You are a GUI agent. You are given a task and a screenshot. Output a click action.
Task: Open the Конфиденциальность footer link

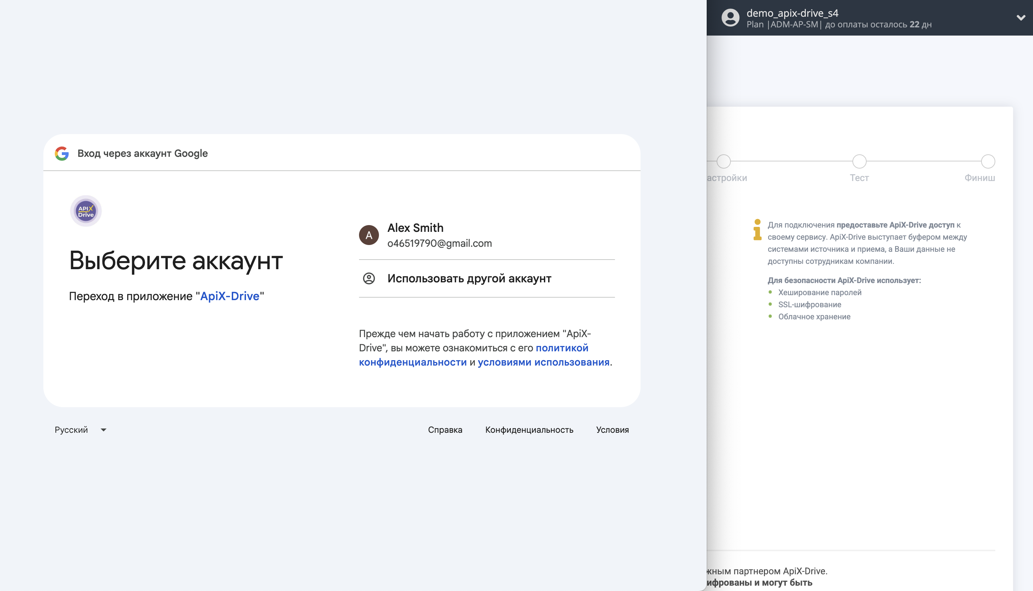529,430
